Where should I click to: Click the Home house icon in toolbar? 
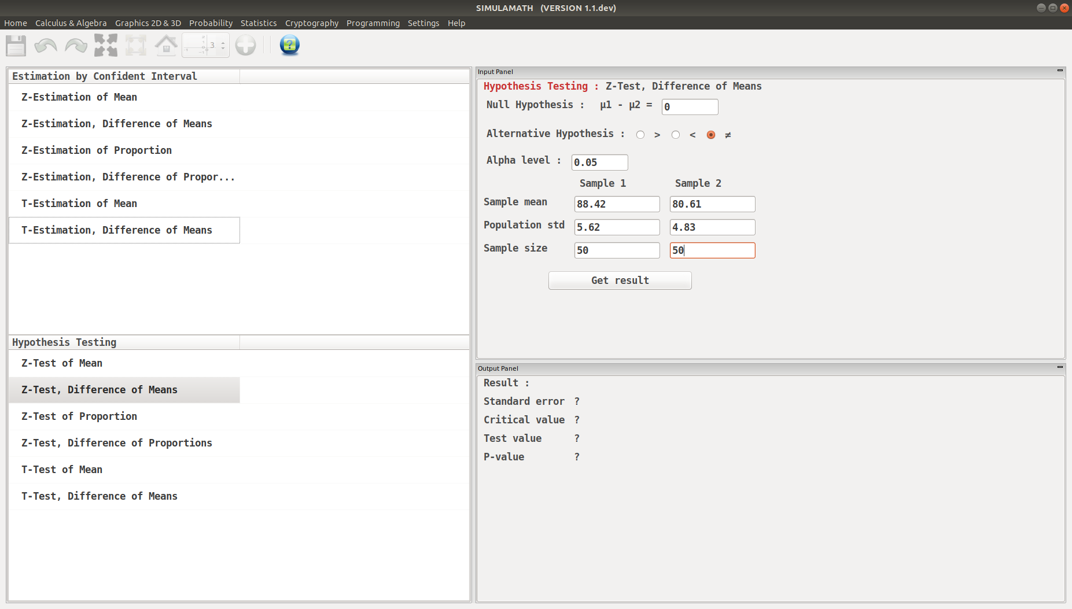tap(166, 45)
